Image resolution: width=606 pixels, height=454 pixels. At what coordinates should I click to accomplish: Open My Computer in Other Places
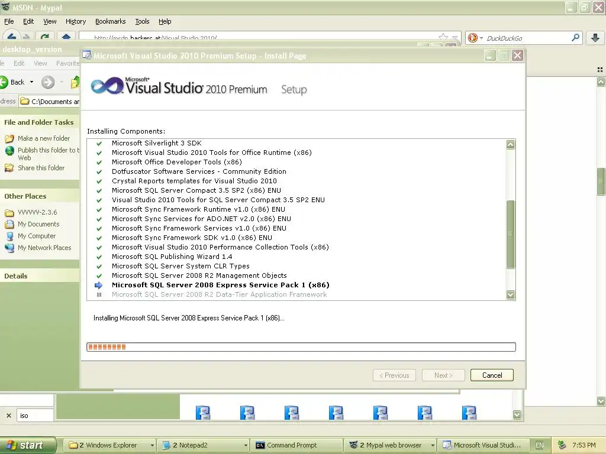pyautogui.click(x=36, y=236)
